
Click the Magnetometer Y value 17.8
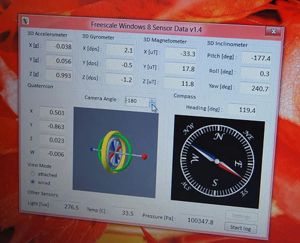[180, 69]
